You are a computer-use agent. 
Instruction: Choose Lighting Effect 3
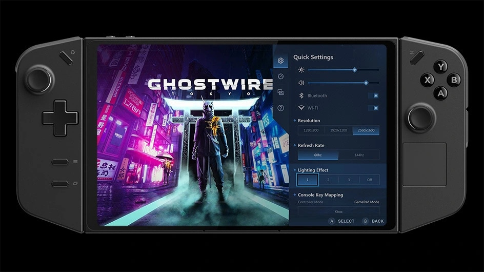(349, 180)
